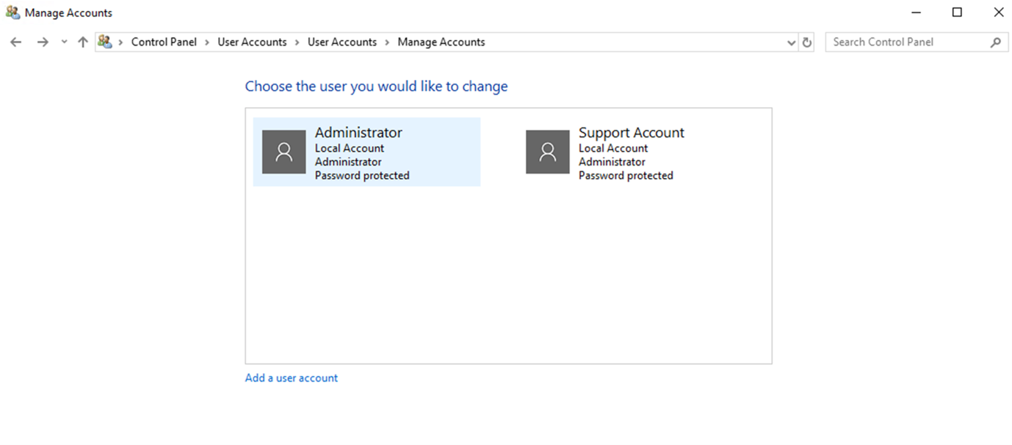This screenshot has width=1012, height=445.
Task: Click the Manage Accounts icon in address bar
Action: (x=105, y=42)
